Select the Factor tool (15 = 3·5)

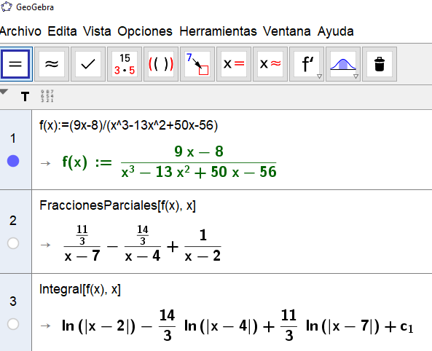[125, 64]
